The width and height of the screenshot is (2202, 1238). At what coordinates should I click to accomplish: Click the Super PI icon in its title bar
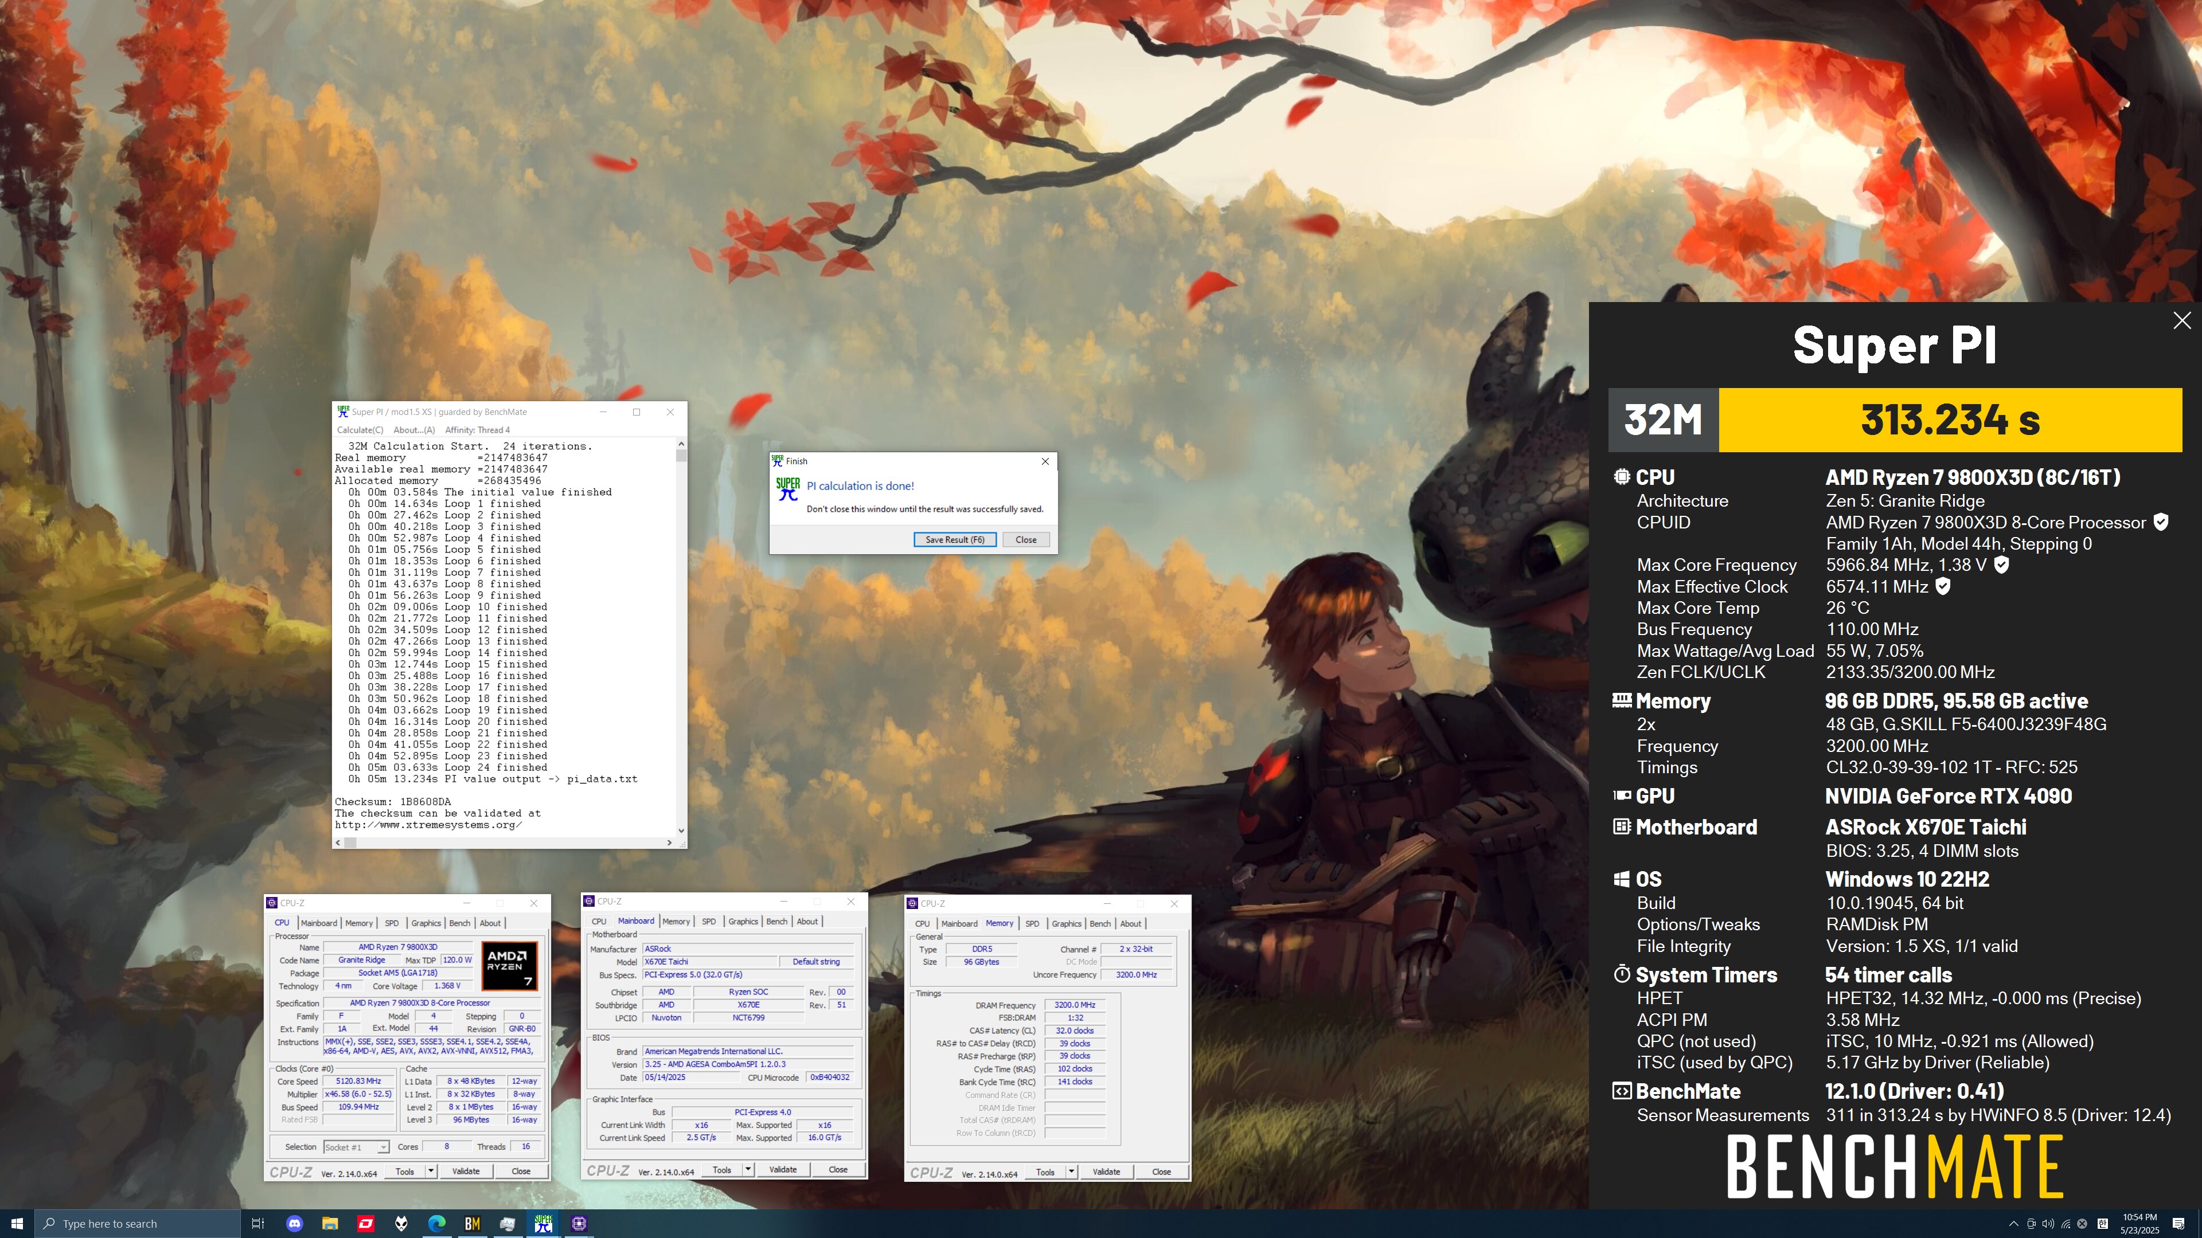343,411
